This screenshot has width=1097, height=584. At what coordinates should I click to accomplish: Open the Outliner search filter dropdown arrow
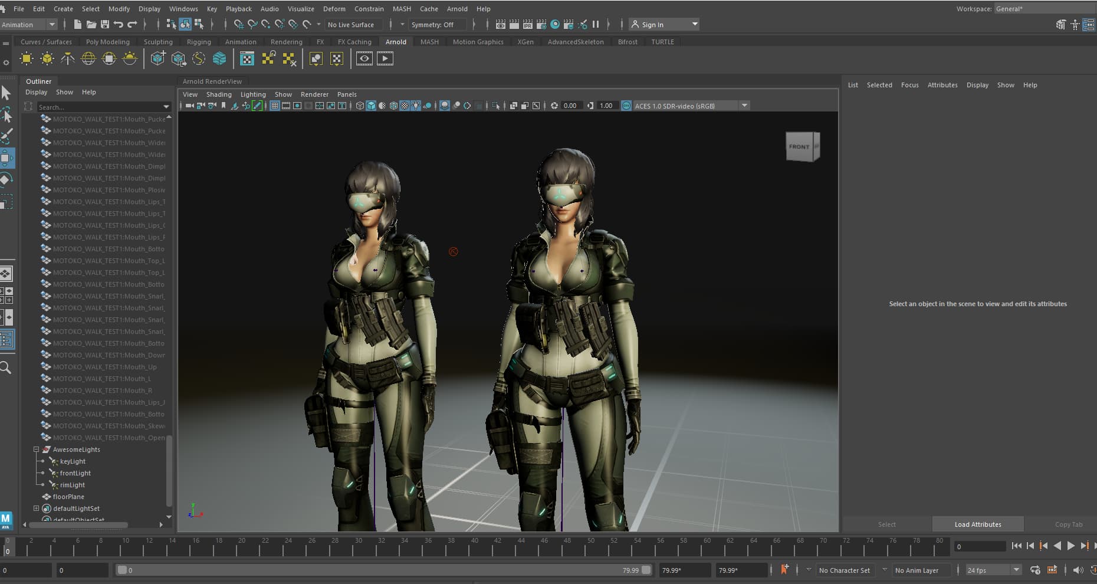pos(166,107)
